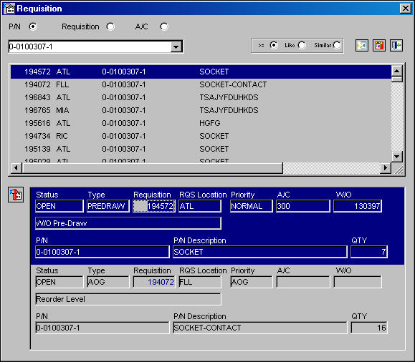Click the yellow arrow icon button

click(361, 46)
